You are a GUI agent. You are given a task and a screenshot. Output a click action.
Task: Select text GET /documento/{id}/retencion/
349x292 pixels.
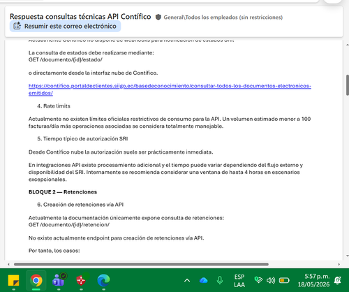tap(69, 225)
